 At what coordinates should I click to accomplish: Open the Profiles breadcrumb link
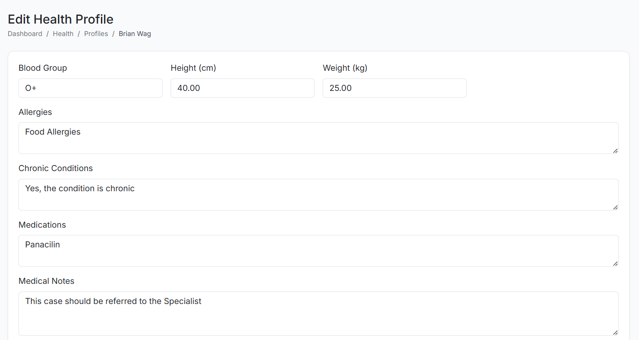96,34
